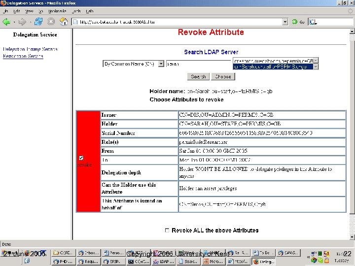This screenshot has height=266, width=355.
Task: Open the Go menu
Action: coord(41,11)
